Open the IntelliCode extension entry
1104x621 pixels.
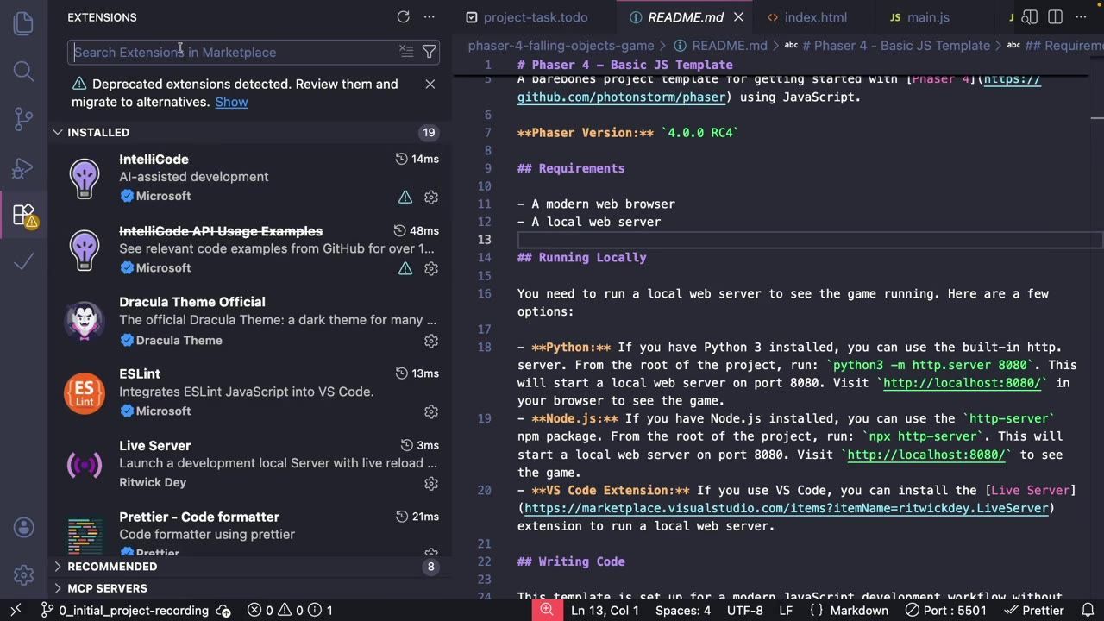pos(250,178)
